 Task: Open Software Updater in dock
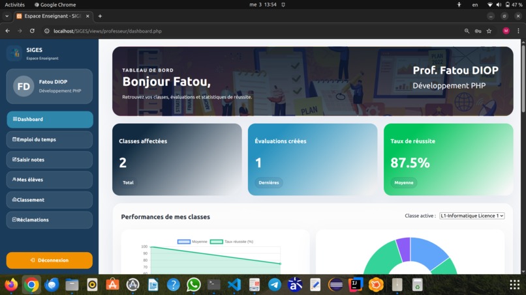point(133,285)
